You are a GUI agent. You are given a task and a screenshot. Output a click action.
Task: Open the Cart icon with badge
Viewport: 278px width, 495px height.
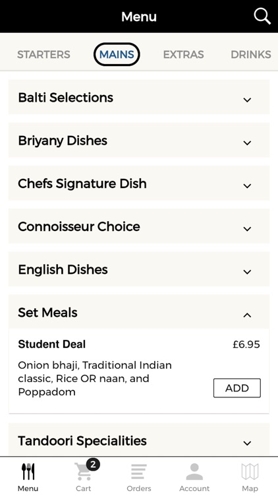(84, 472)
